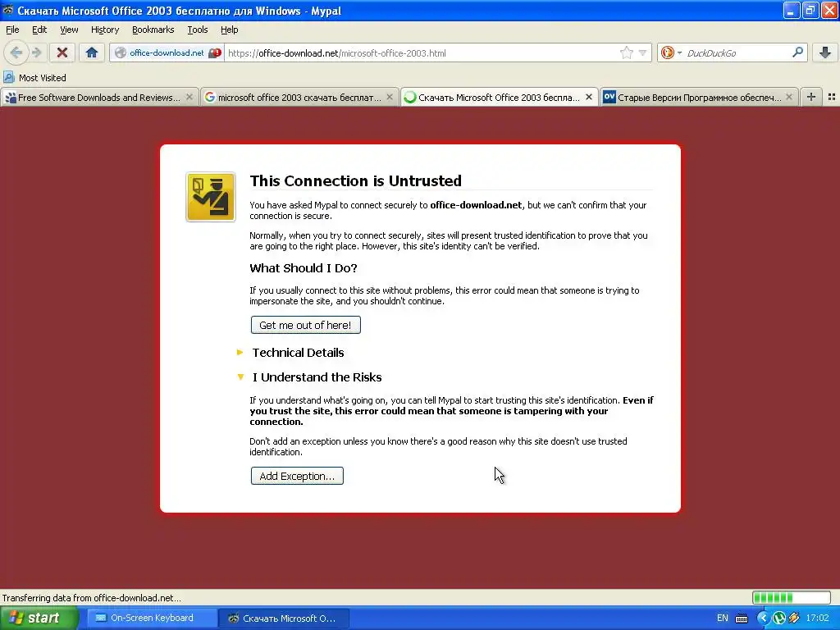Click the Mypal raccoon title bar icon

pyautogui.click(x=7, y=10)
